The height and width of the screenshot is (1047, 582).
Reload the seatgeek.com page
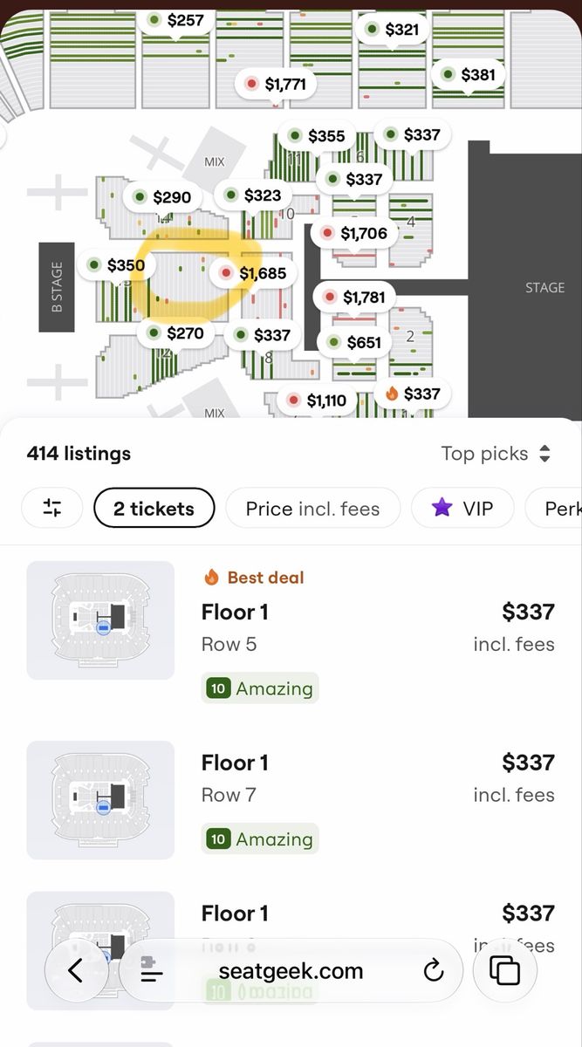[434, 971]
